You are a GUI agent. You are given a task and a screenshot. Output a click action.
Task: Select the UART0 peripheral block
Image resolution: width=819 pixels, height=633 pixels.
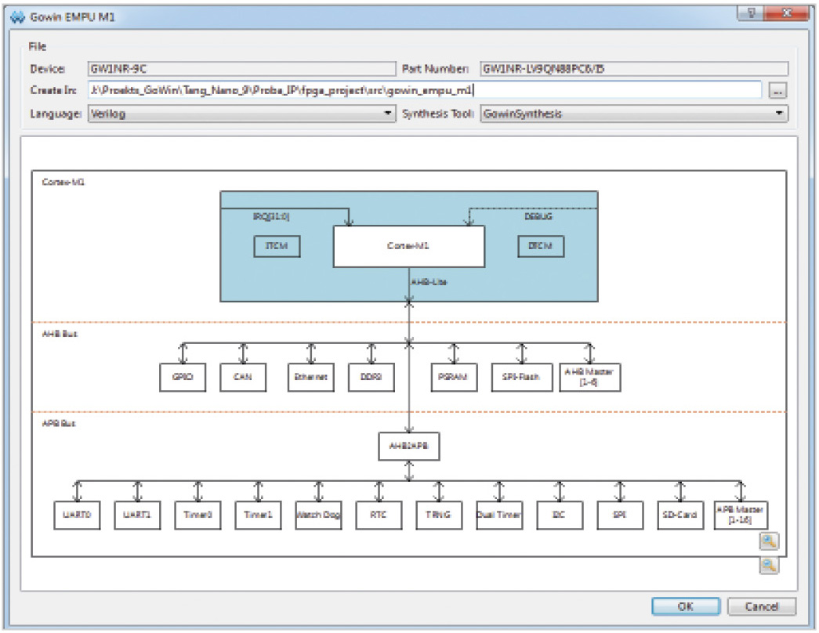77,515
